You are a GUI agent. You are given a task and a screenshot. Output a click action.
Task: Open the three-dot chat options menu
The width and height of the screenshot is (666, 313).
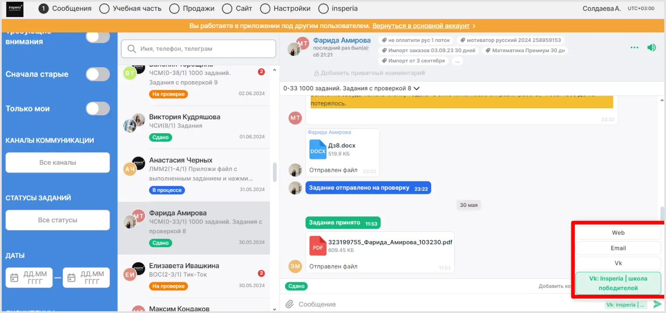(x=634, y=47)
